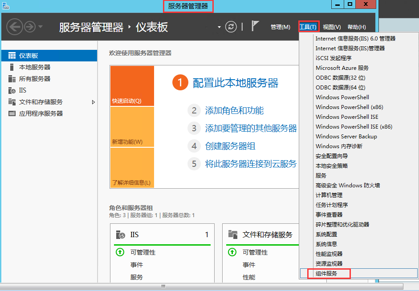
Task: Click 添加要管理的其他服务器 link
Action: click(251, 128)
